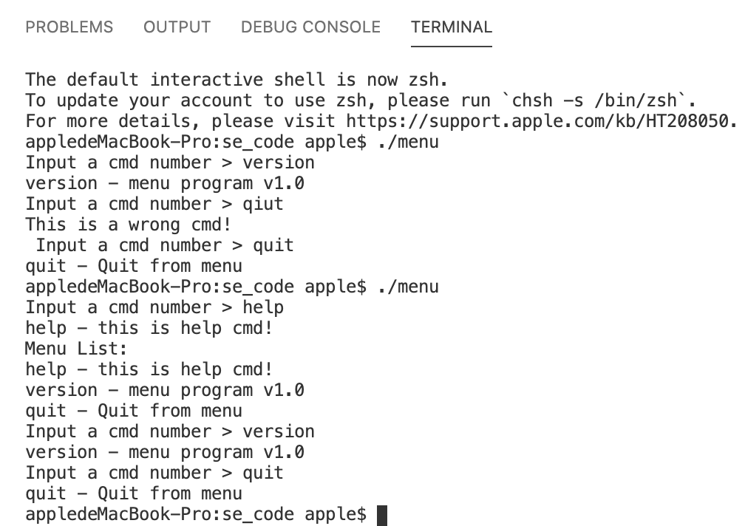This screenshot has width=745, height=526.
Task: Click the misspelled 'qiut' input
Action: 263,204
